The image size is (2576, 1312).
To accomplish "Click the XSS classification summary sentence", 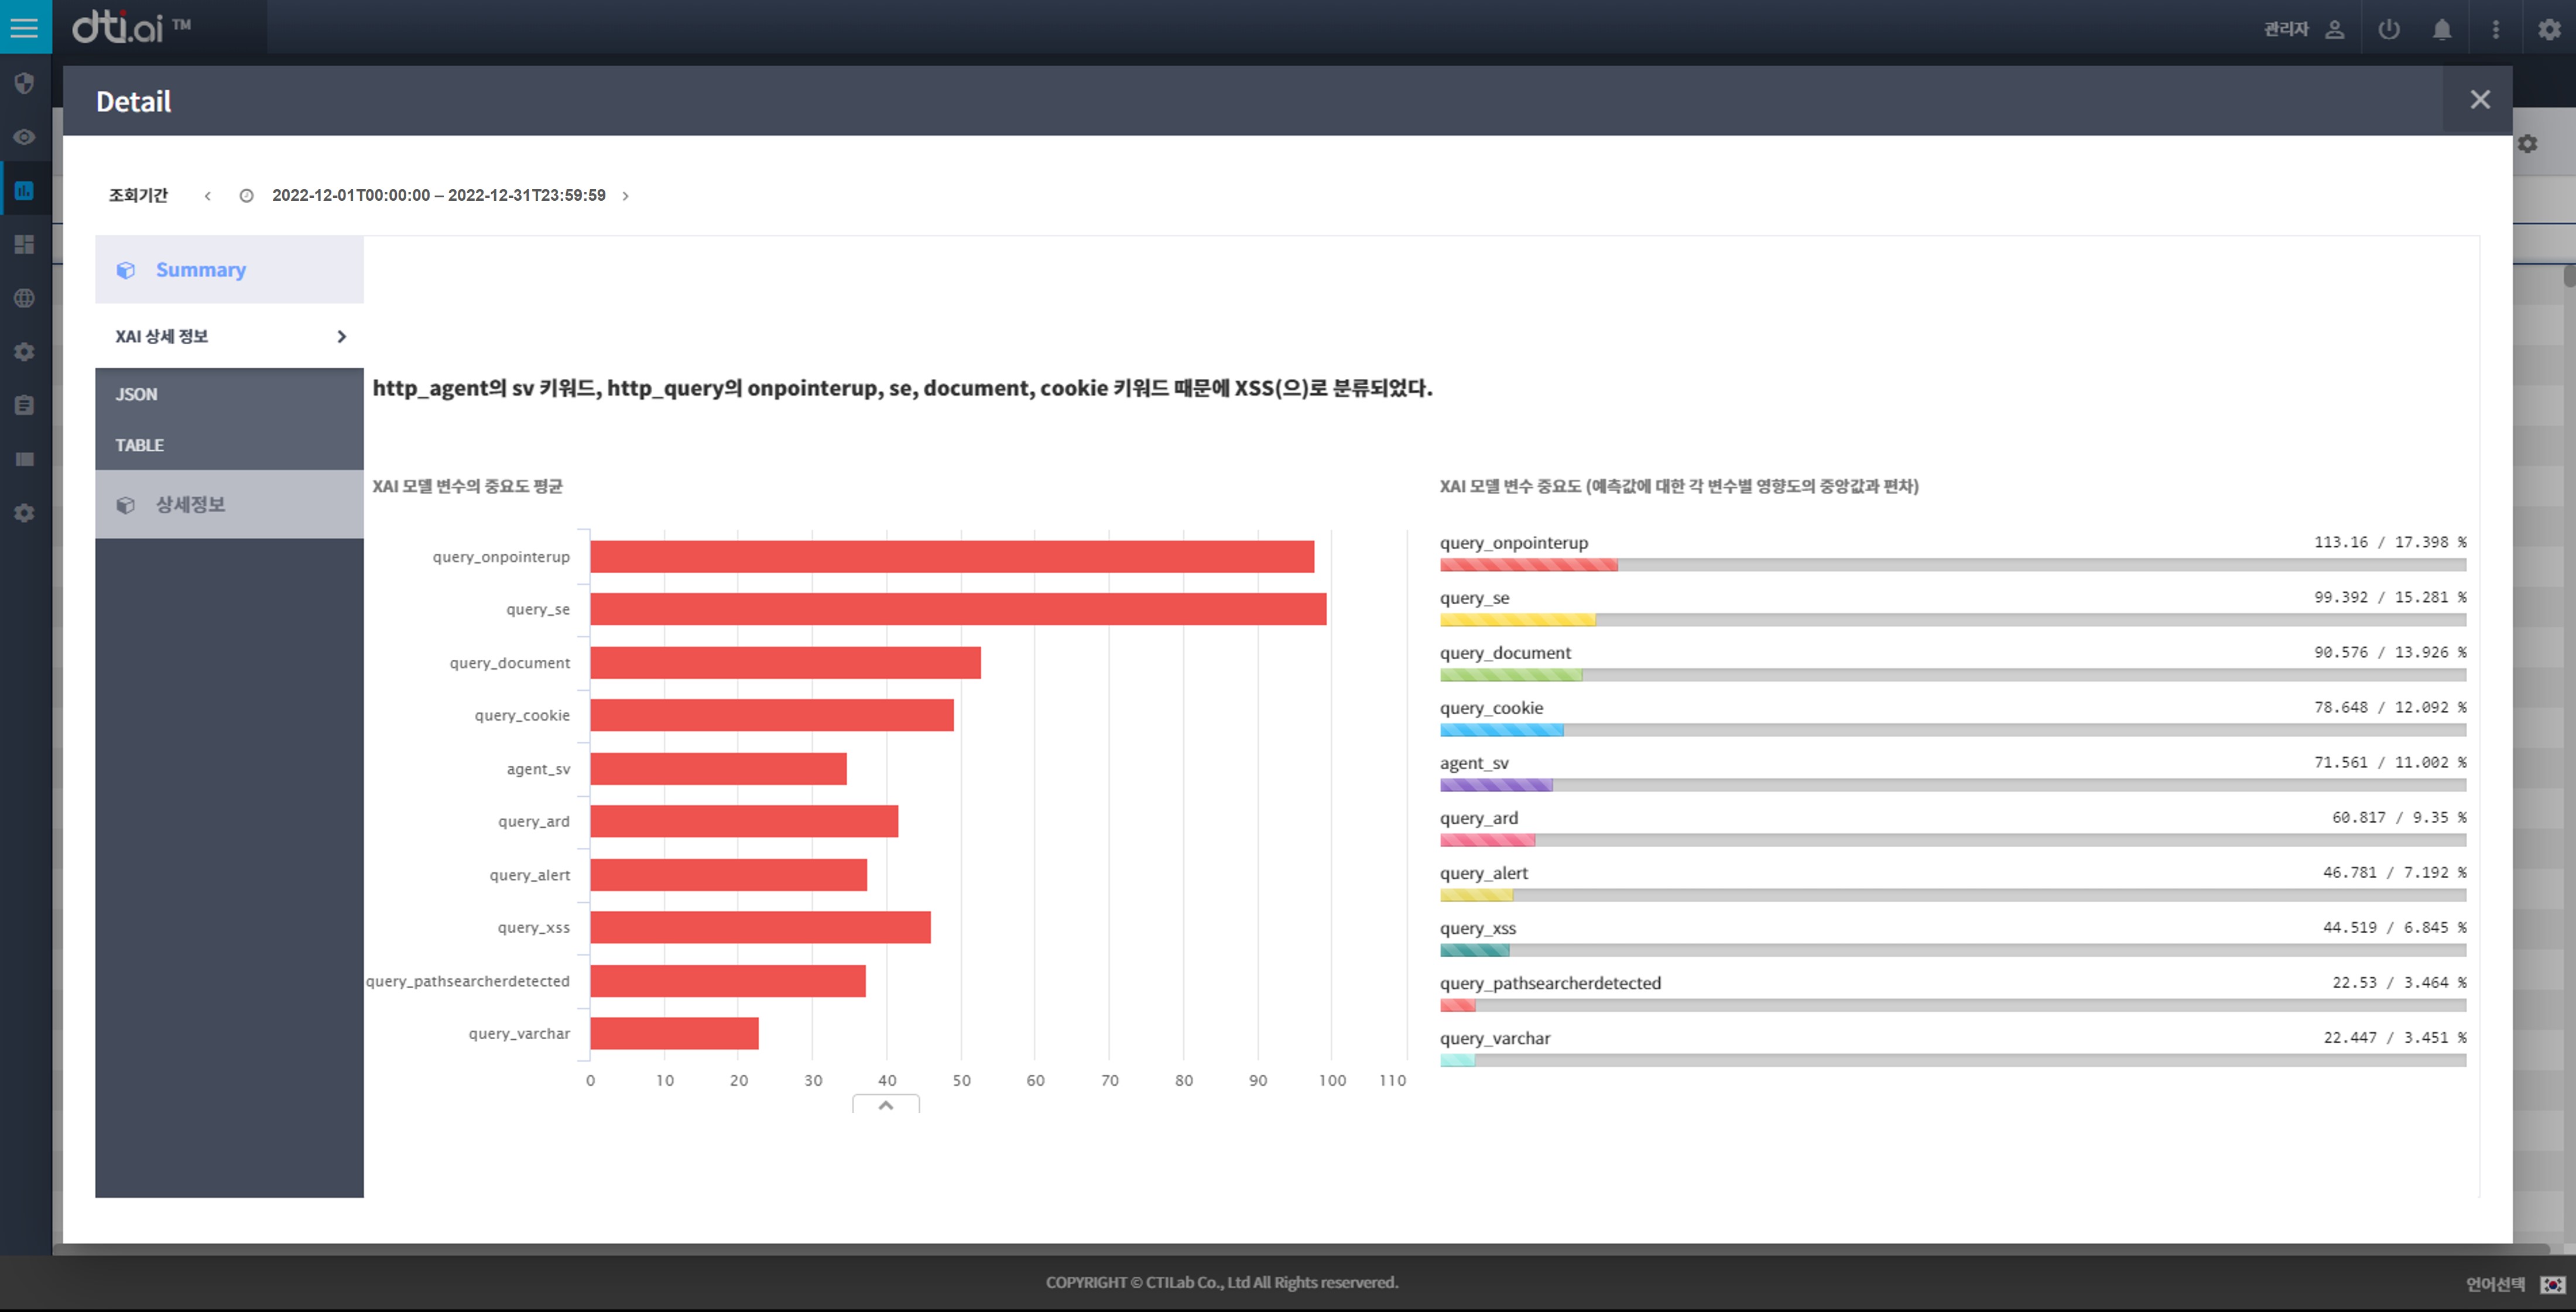I will pos(902,388).
